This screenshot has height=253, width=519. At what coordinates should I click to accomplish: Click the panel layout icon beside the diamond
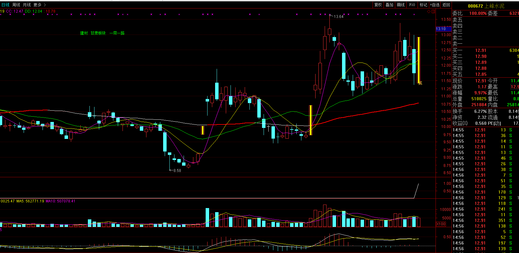(433, 12)
